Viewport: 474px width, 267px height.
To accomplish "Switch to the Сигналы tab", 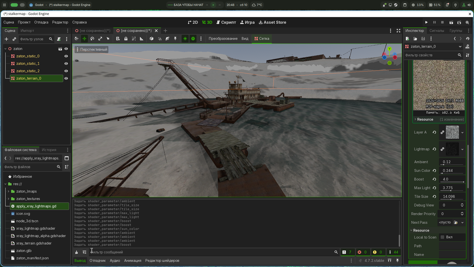I will point(437,31).
